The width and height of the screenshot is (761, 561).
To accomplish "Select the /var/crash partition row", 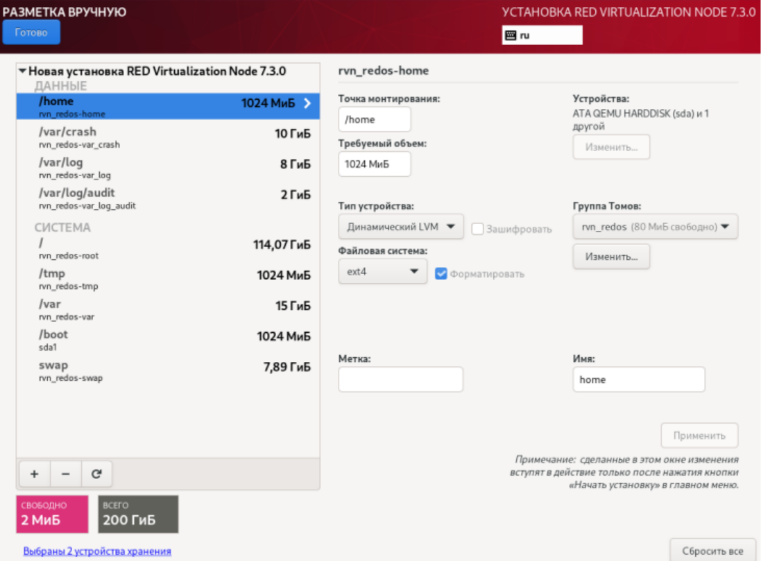I will [168, 137].
